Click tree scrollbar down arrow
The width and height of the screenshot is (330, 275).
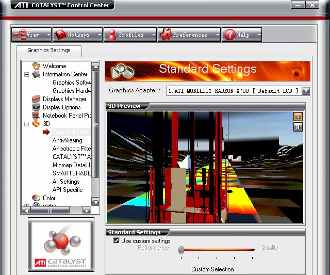95,202
